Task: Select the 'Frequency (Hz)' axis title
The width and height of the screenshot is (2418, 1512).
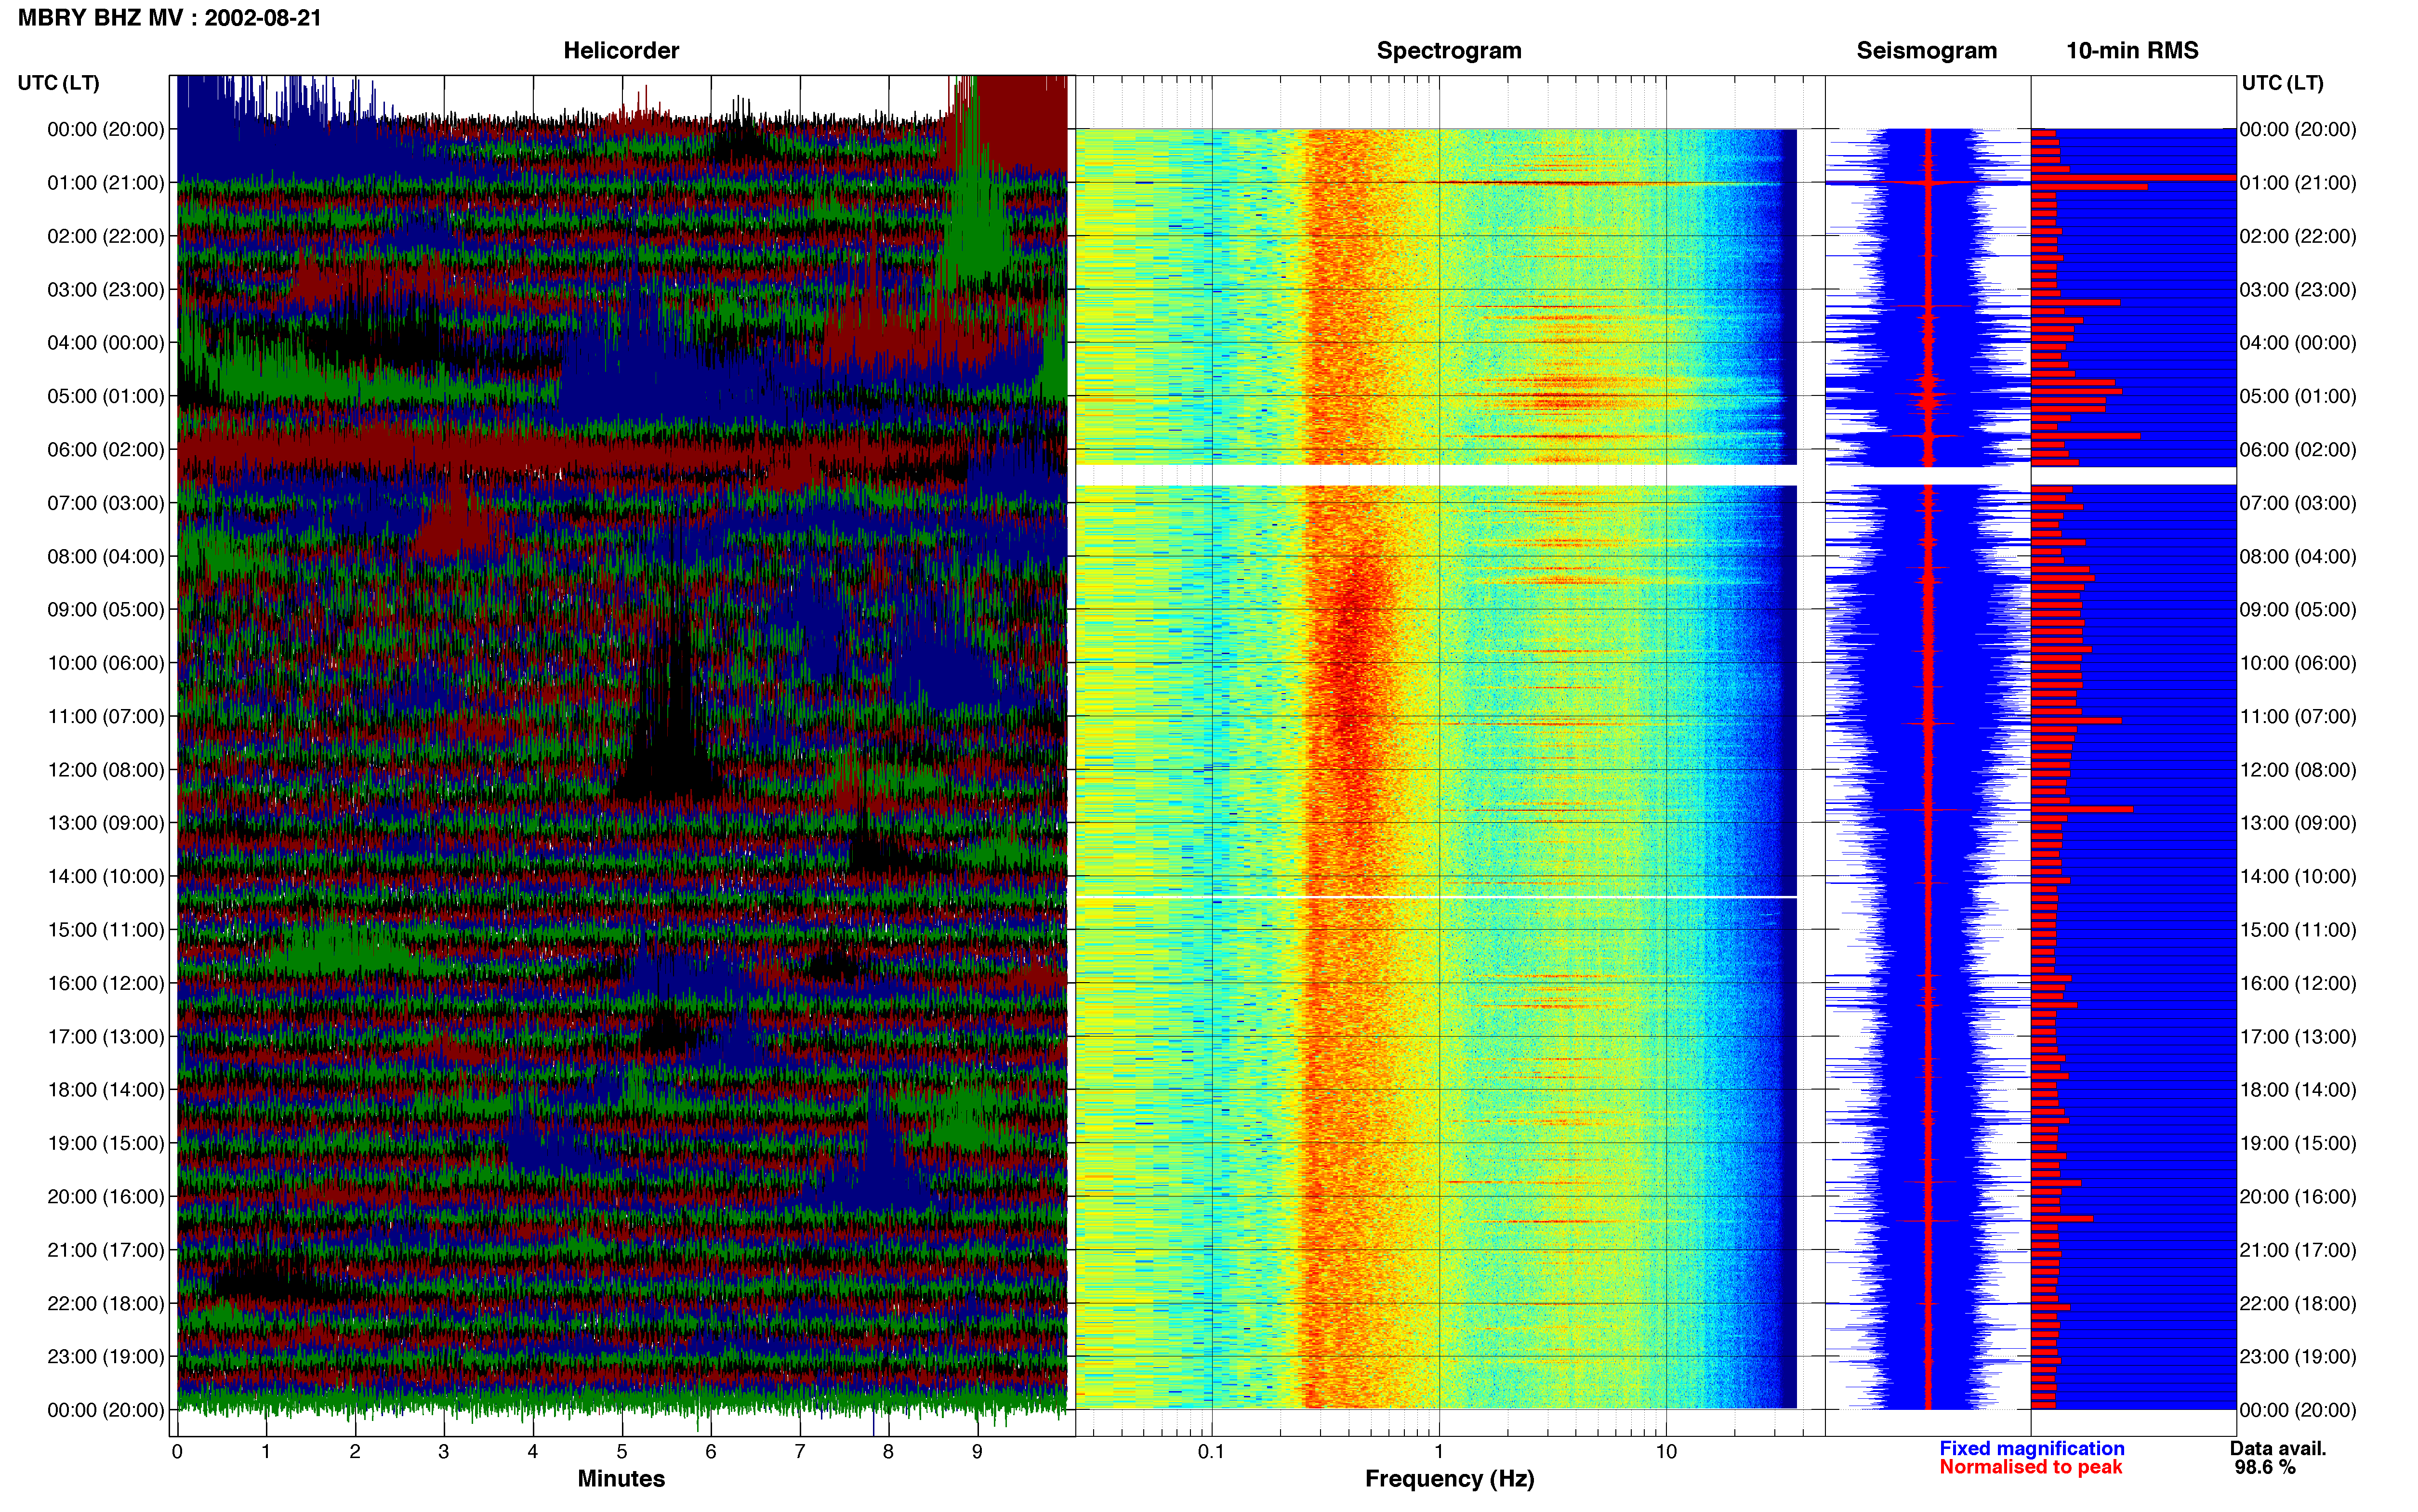Action: point(1449,1479)
